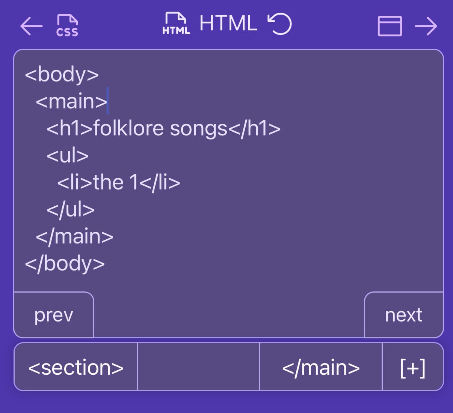This screenshot has width=453, height=413.
Task: Click the closing </ul> tag line
Action: click(x=71, y=209)
